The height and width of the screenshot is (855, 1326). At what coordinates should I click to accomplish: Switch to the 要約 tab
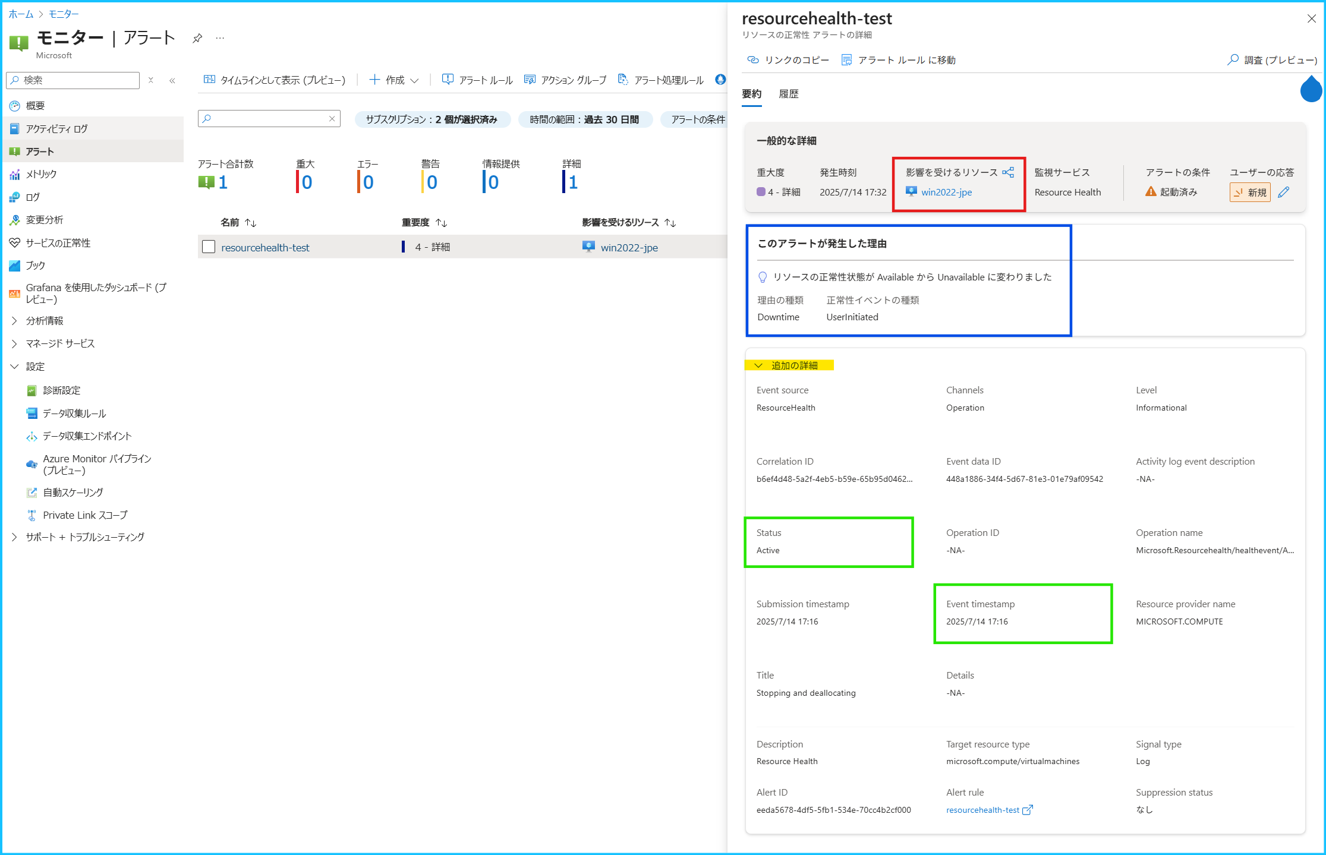coord(752,94)
